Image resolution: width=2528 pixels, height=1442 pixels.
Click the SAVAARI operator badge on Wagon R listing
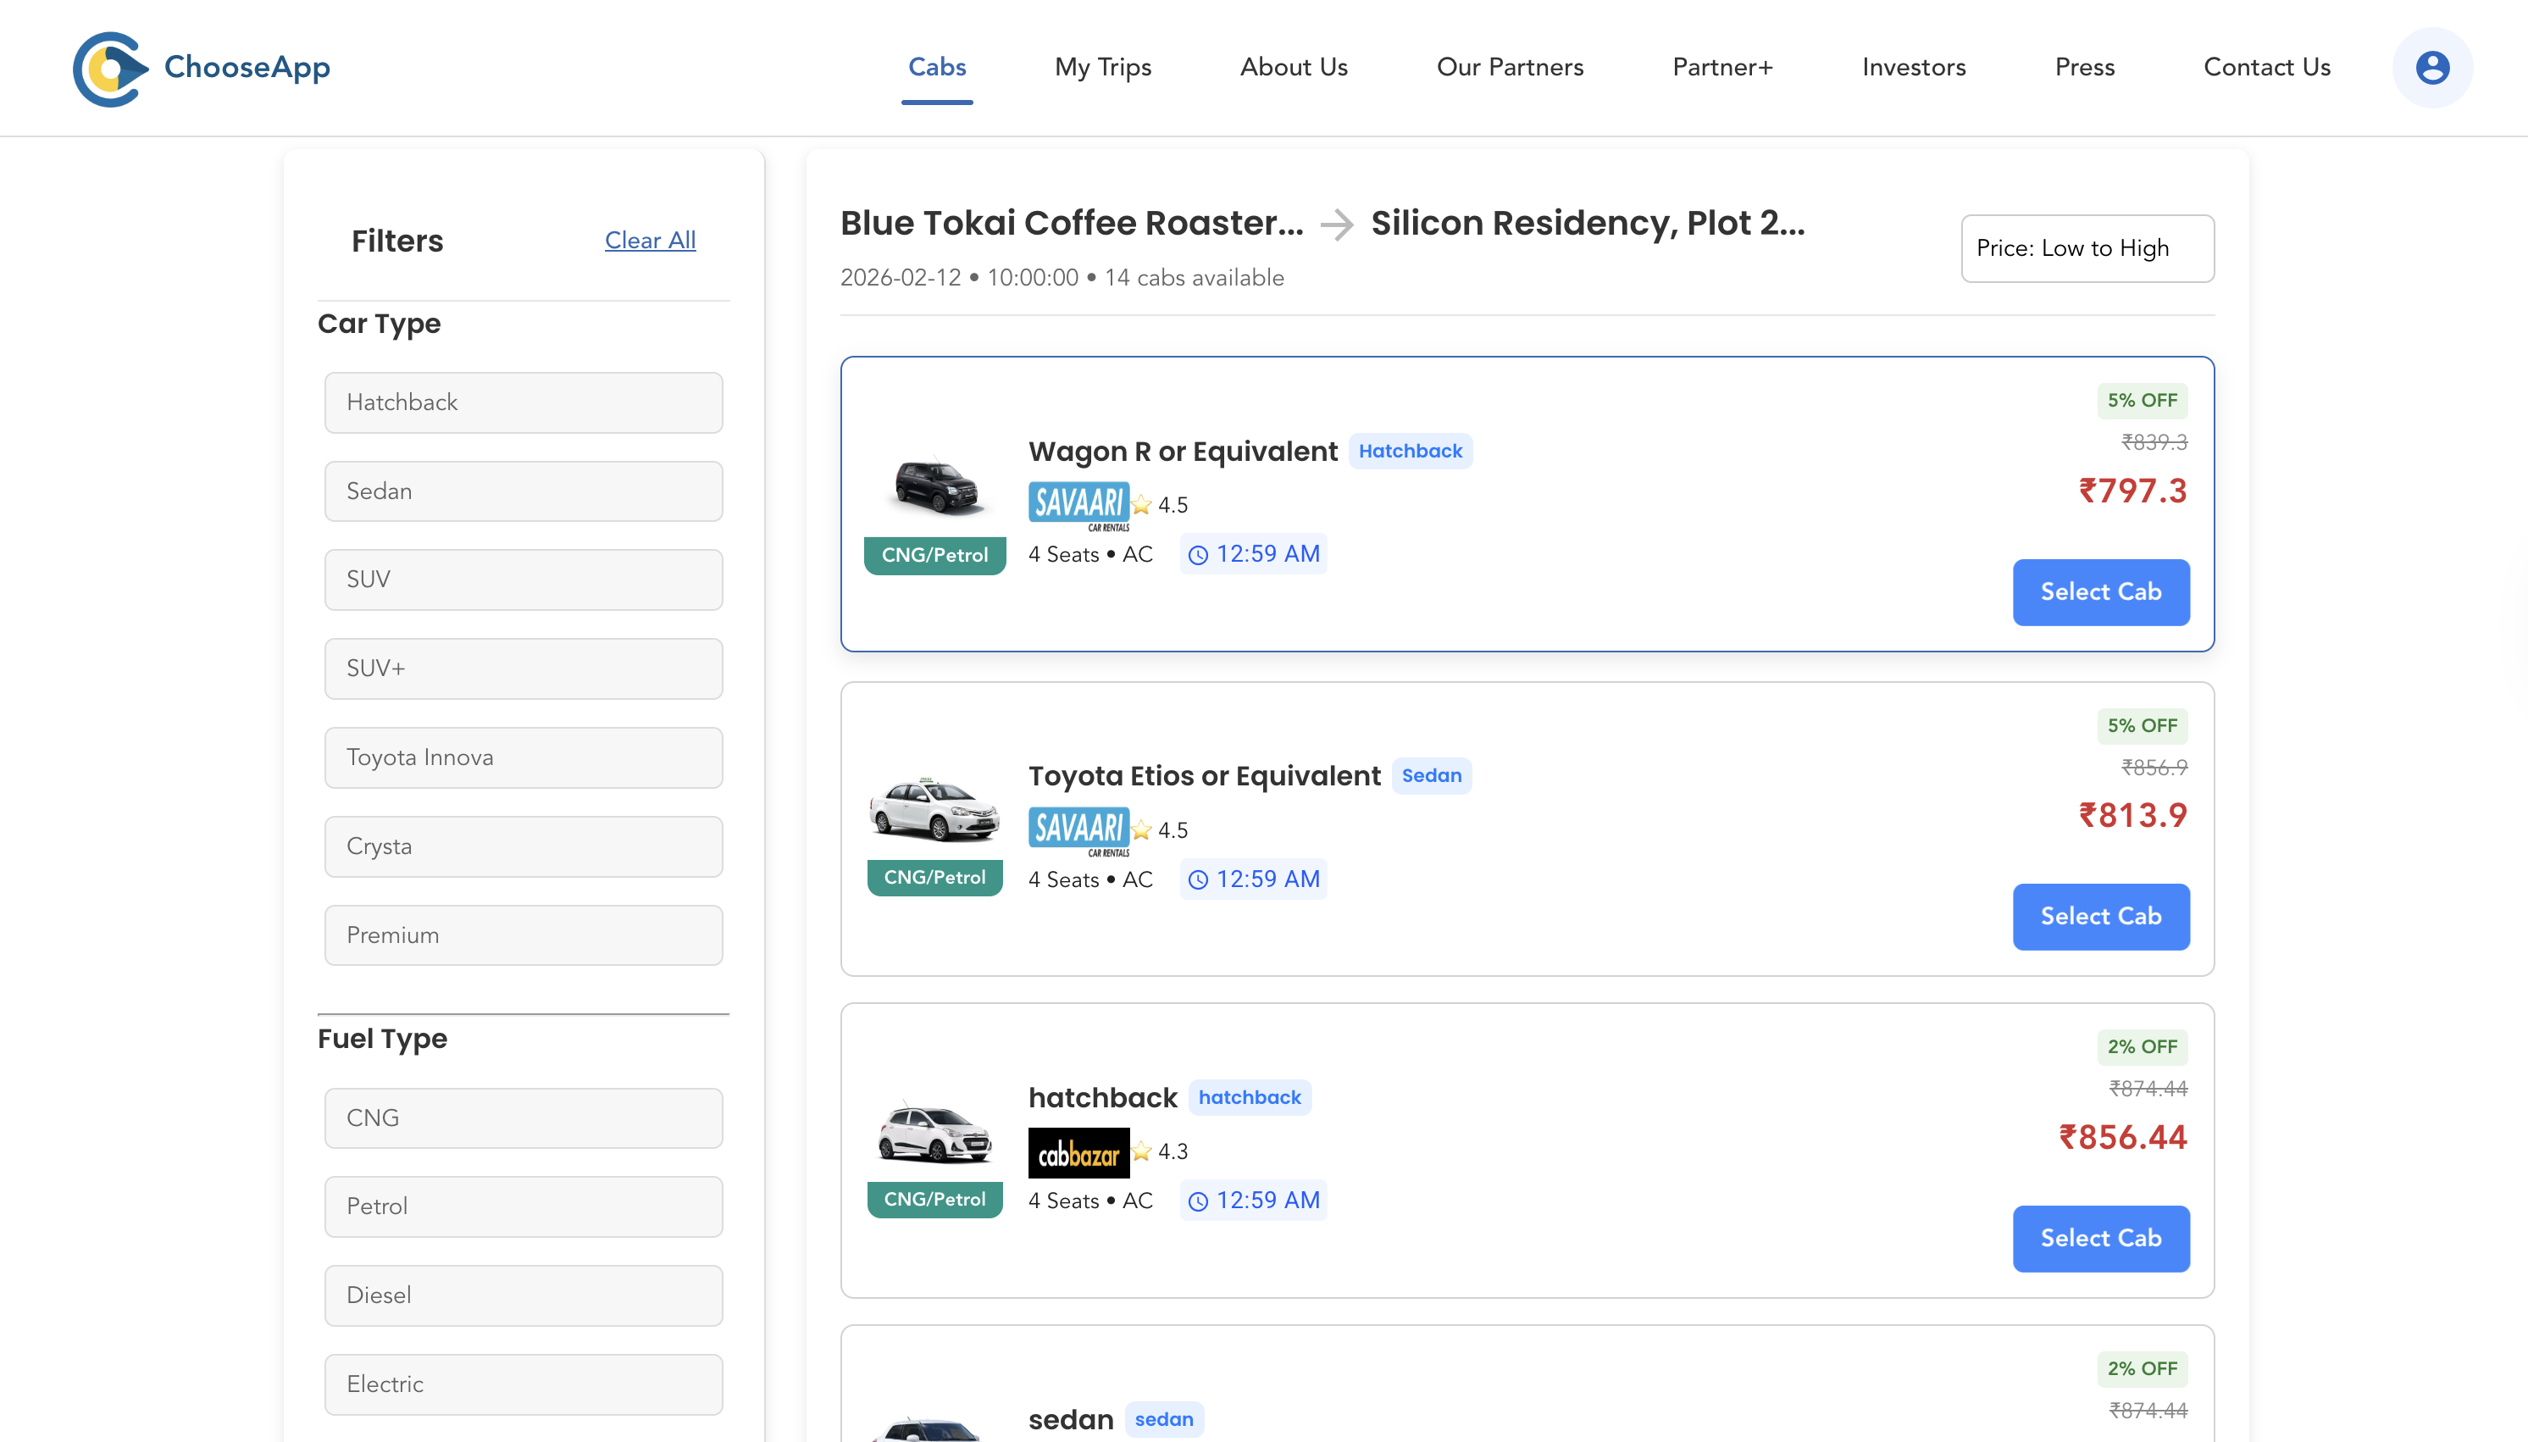1080,503
